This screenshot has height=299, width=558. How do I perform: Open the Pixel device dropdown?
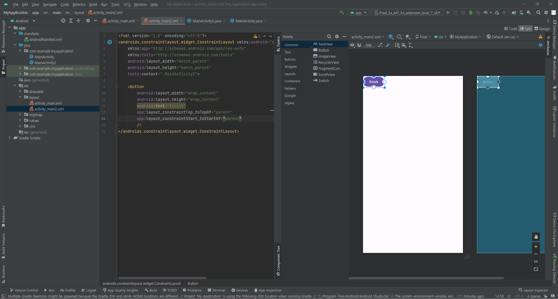click(x=423, y=37)
